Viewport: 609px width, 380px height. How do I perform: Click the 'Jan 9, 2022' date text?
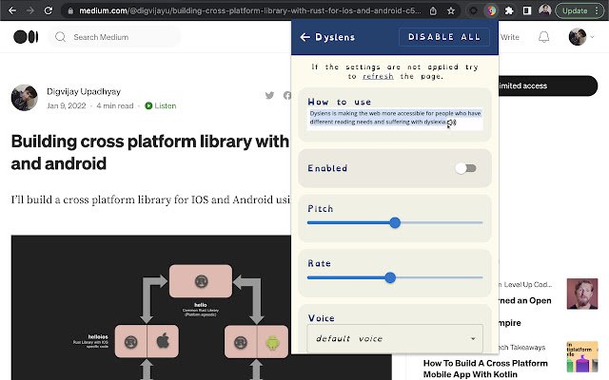(67, 105)
